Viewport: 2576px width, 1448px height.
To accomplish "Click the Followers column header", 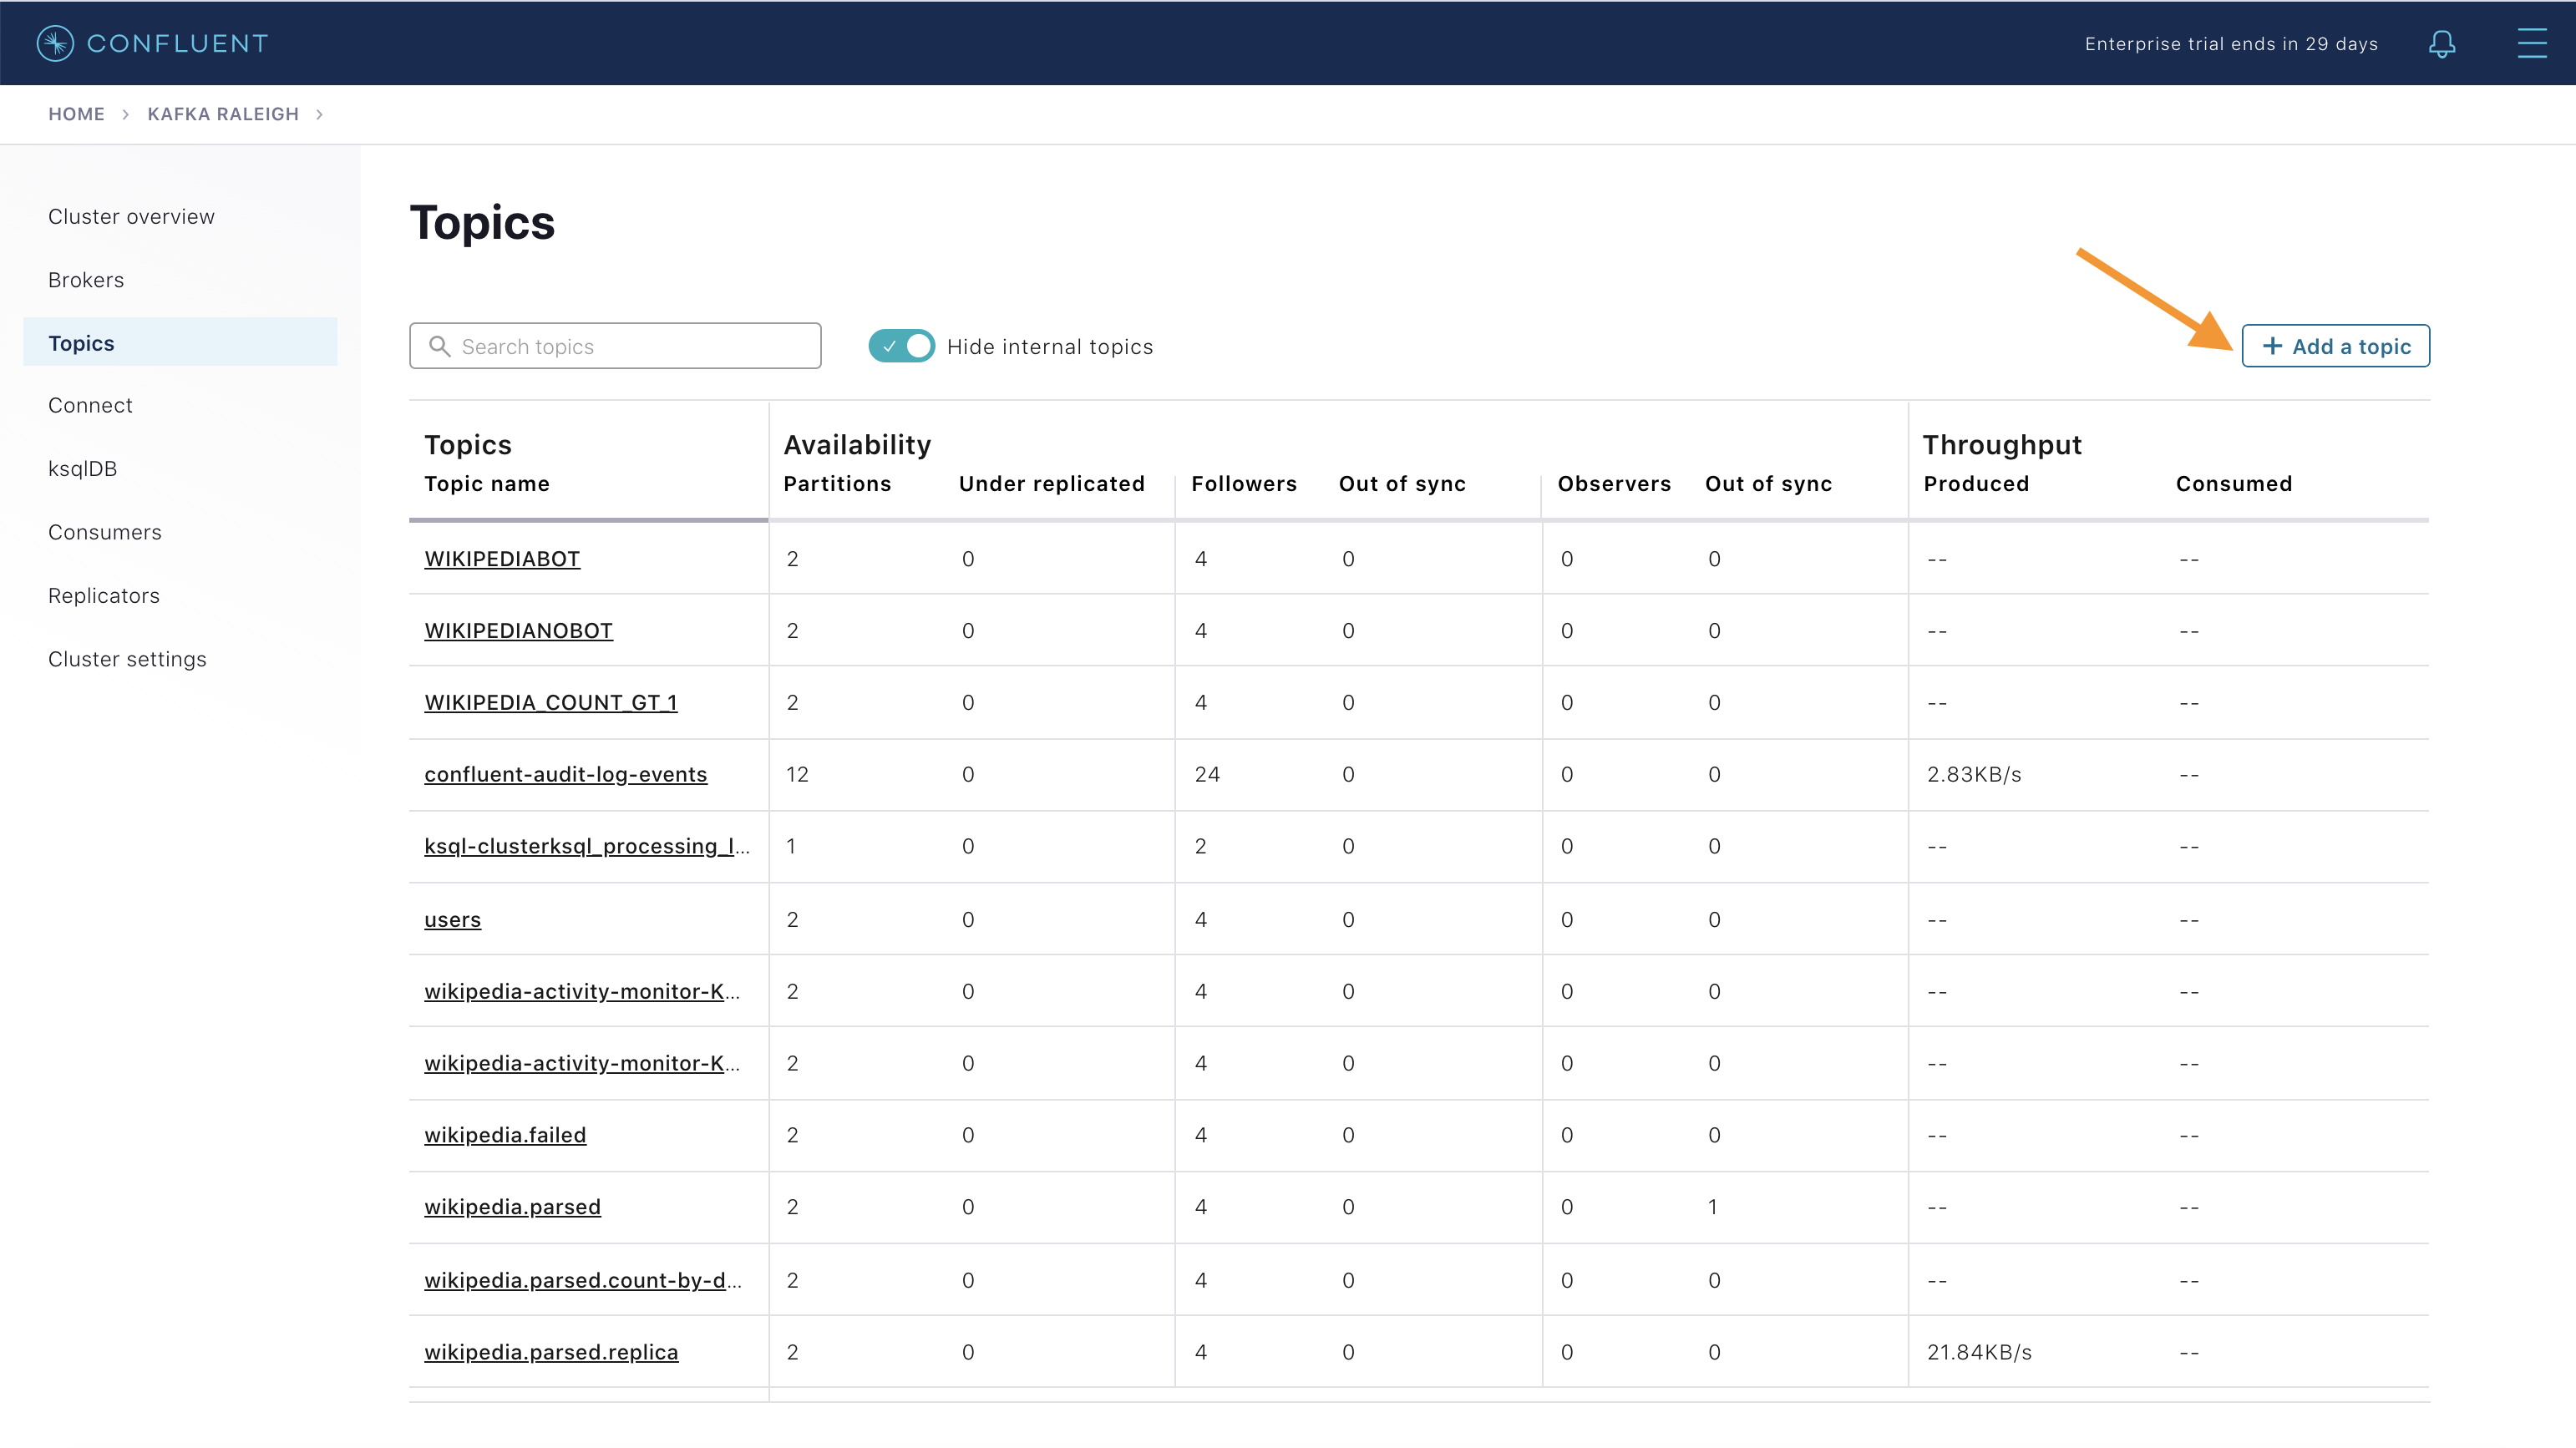I will tap(1244, 484).
